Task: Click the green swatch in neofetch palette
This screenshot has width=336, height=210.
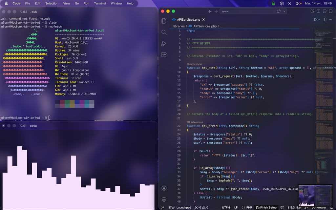Action: [67, 102]
